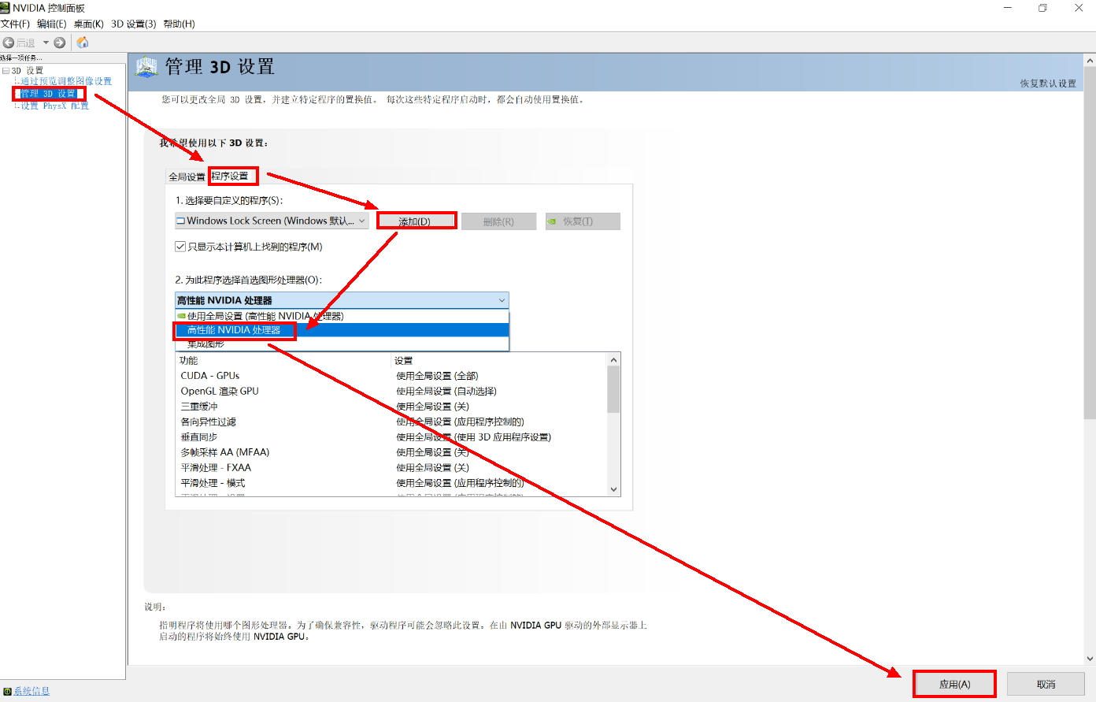Viewport: 1096px width, 702px height.
Task: Click 使用全局设置 (使用 3D 应用程序设置) value
Action: pos(473,437)
